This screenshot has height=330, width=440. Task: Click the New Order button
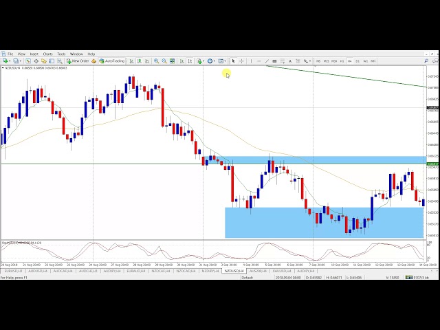tap(78, 61)
